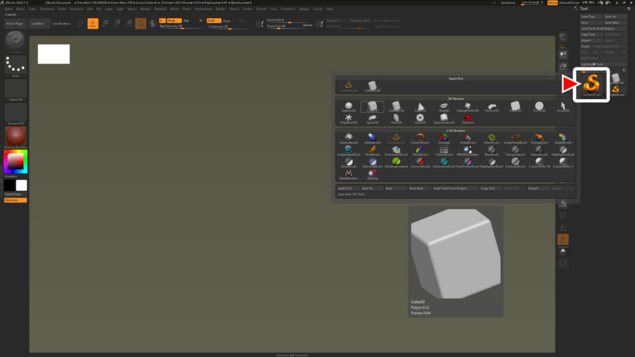Screen dimensions: 635x357
Task: Open the Zplugin menu
Action: pos(303,9)
